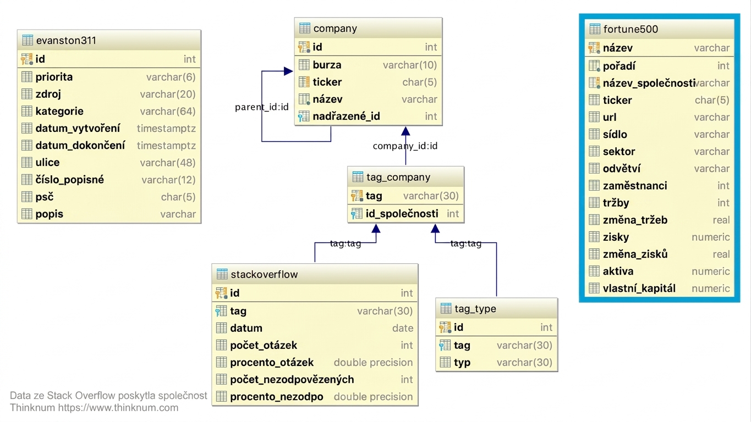Click the column icon next to id_společnosti
The image size is (751, 422).
(x=357, y=214)
